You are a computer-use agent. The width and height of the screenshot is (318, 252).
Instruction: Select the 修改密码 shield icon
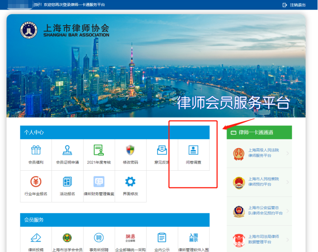pos(131,151)
